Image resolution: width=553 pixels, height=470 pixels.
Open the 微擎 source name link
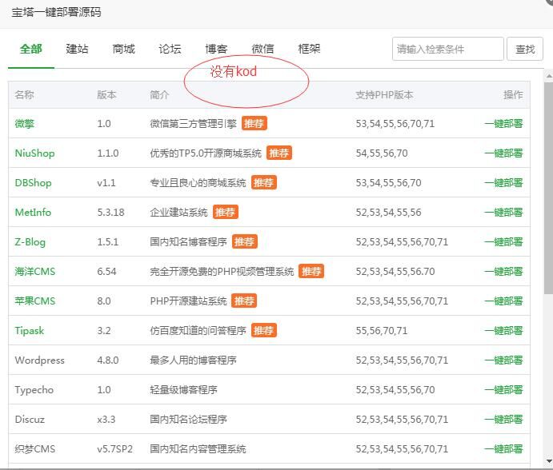pyautogui.click(x=25, y=124)
